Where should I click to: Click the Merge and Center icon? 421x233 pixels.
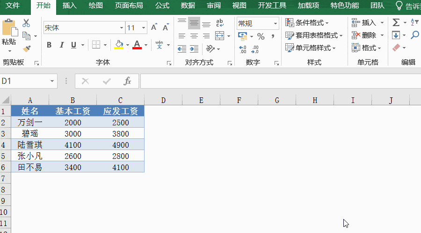coord(220,36)
